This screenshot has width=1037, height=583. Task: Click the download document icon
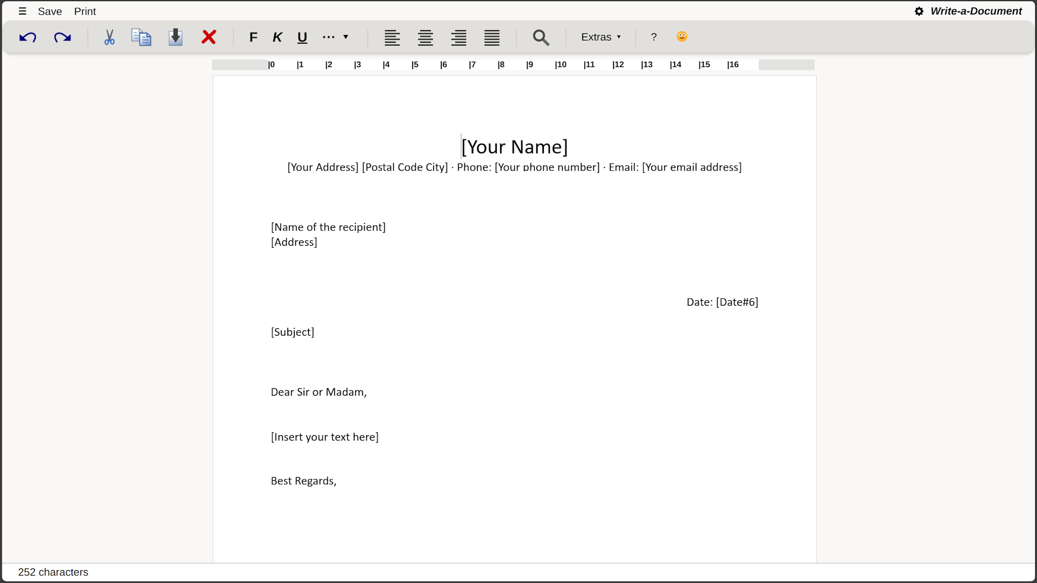point(175,37)
